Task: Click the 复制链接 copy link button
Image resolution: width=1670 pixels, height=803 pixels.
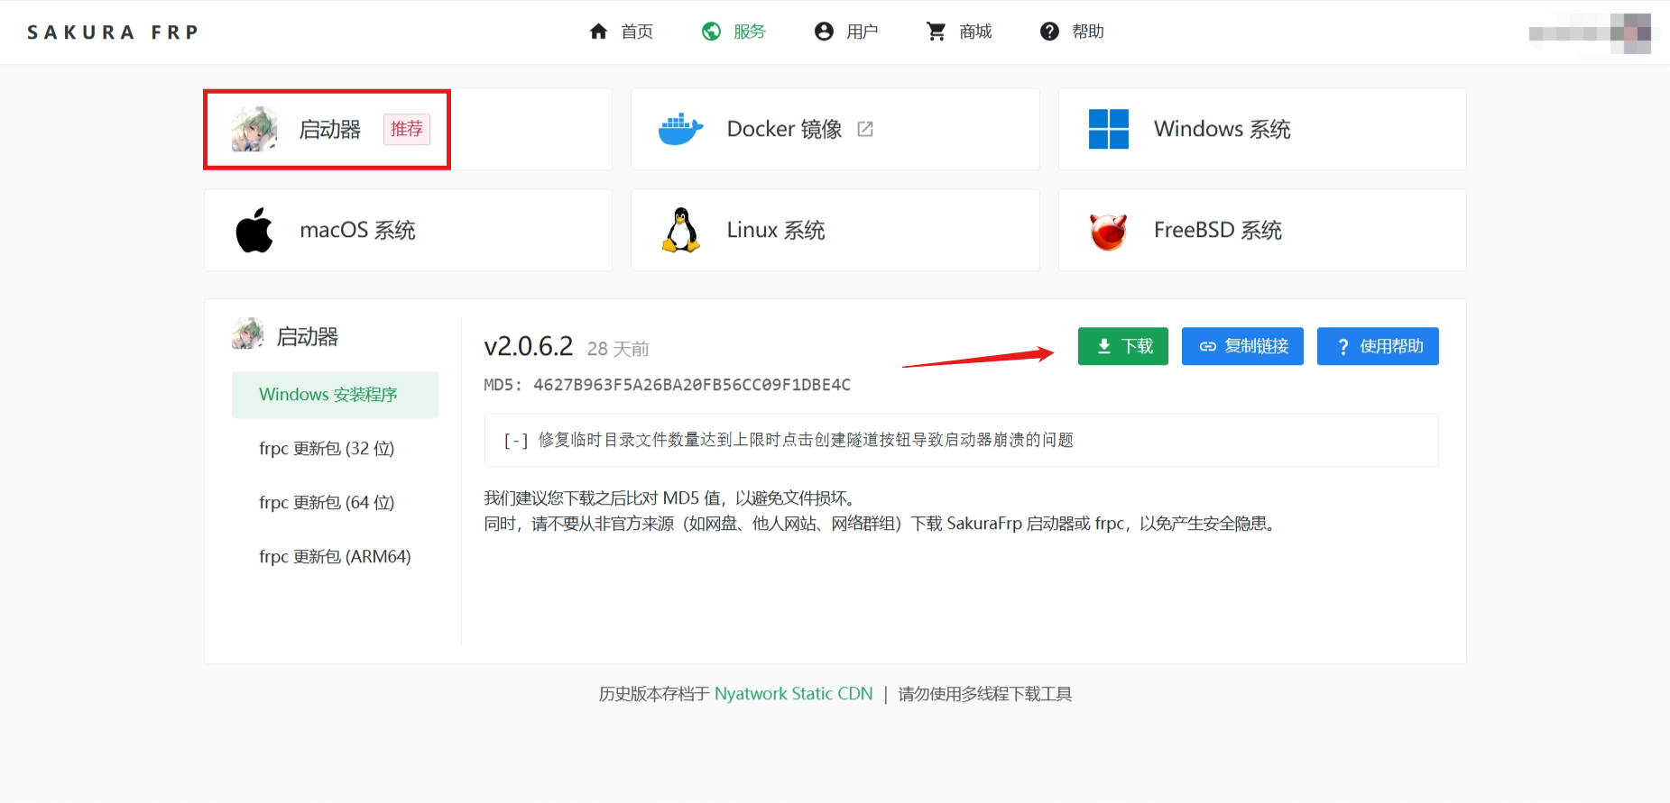Action: coord(1242,346)
